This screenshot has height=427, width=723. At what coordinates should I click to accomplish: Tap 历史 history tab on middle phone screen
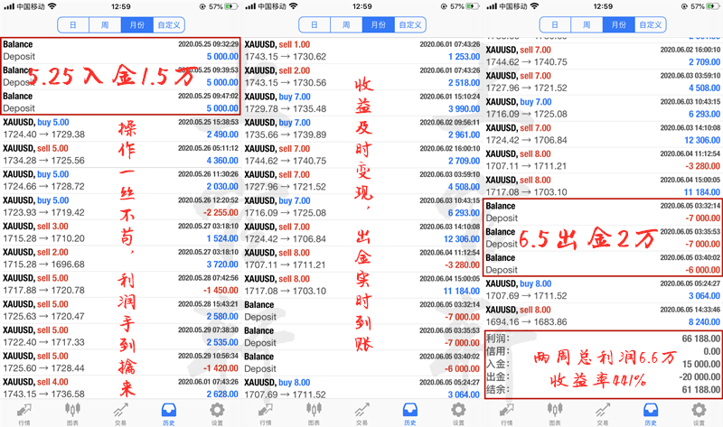click(x=410, y=414)
